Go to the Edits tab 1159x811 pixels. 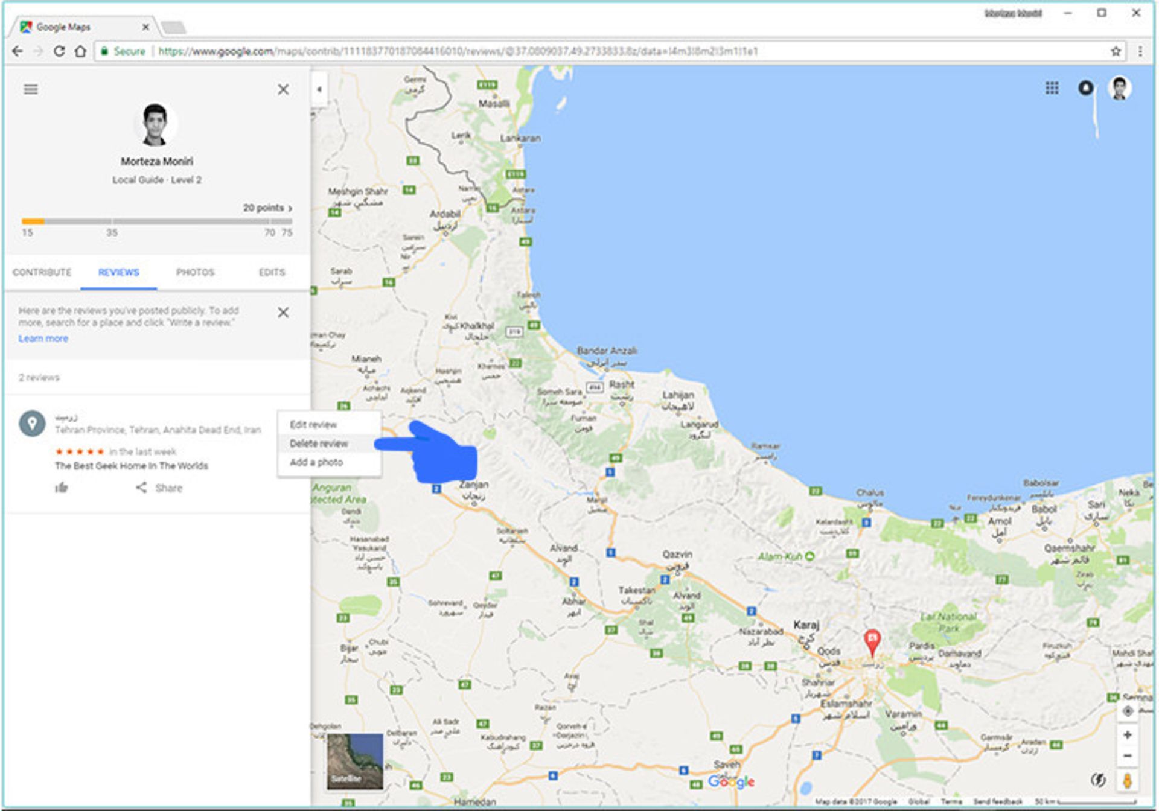point(272,272)
